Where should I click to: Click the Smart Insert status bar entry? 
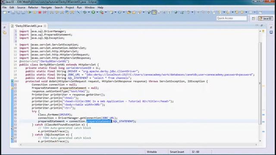point(177,152)
